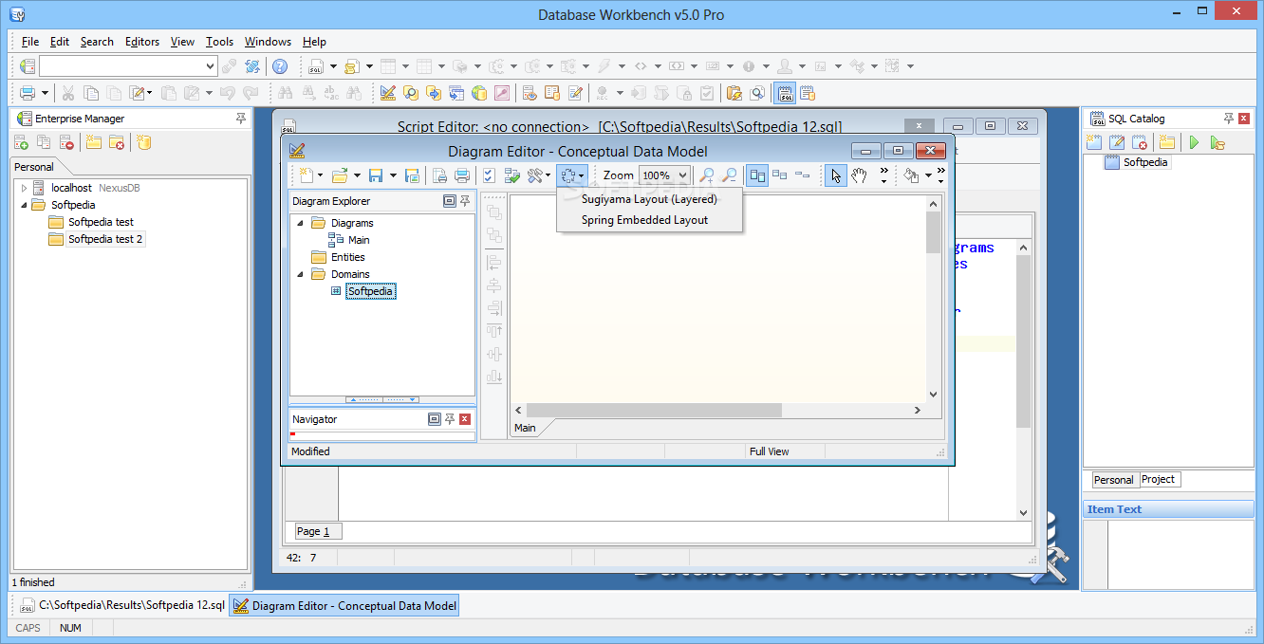Click the checklist verify icon in Diagram Editor
Screen dimensions: 1264x644
pyautogui.click(x=489, y=175)
